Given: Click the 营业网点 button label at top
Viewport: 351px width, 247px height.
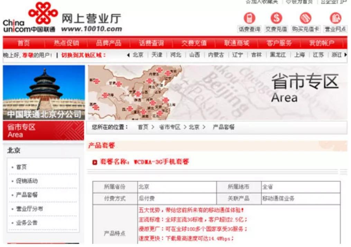Looking at the screenshot, I should 335,29.
